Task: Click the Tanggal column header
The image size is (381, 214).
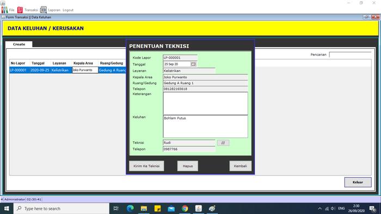Action: pos(40,63)
